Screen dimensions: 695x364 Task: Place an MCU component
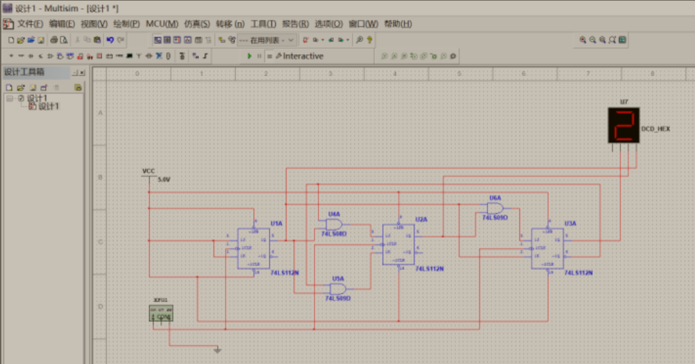coord(182,56)
